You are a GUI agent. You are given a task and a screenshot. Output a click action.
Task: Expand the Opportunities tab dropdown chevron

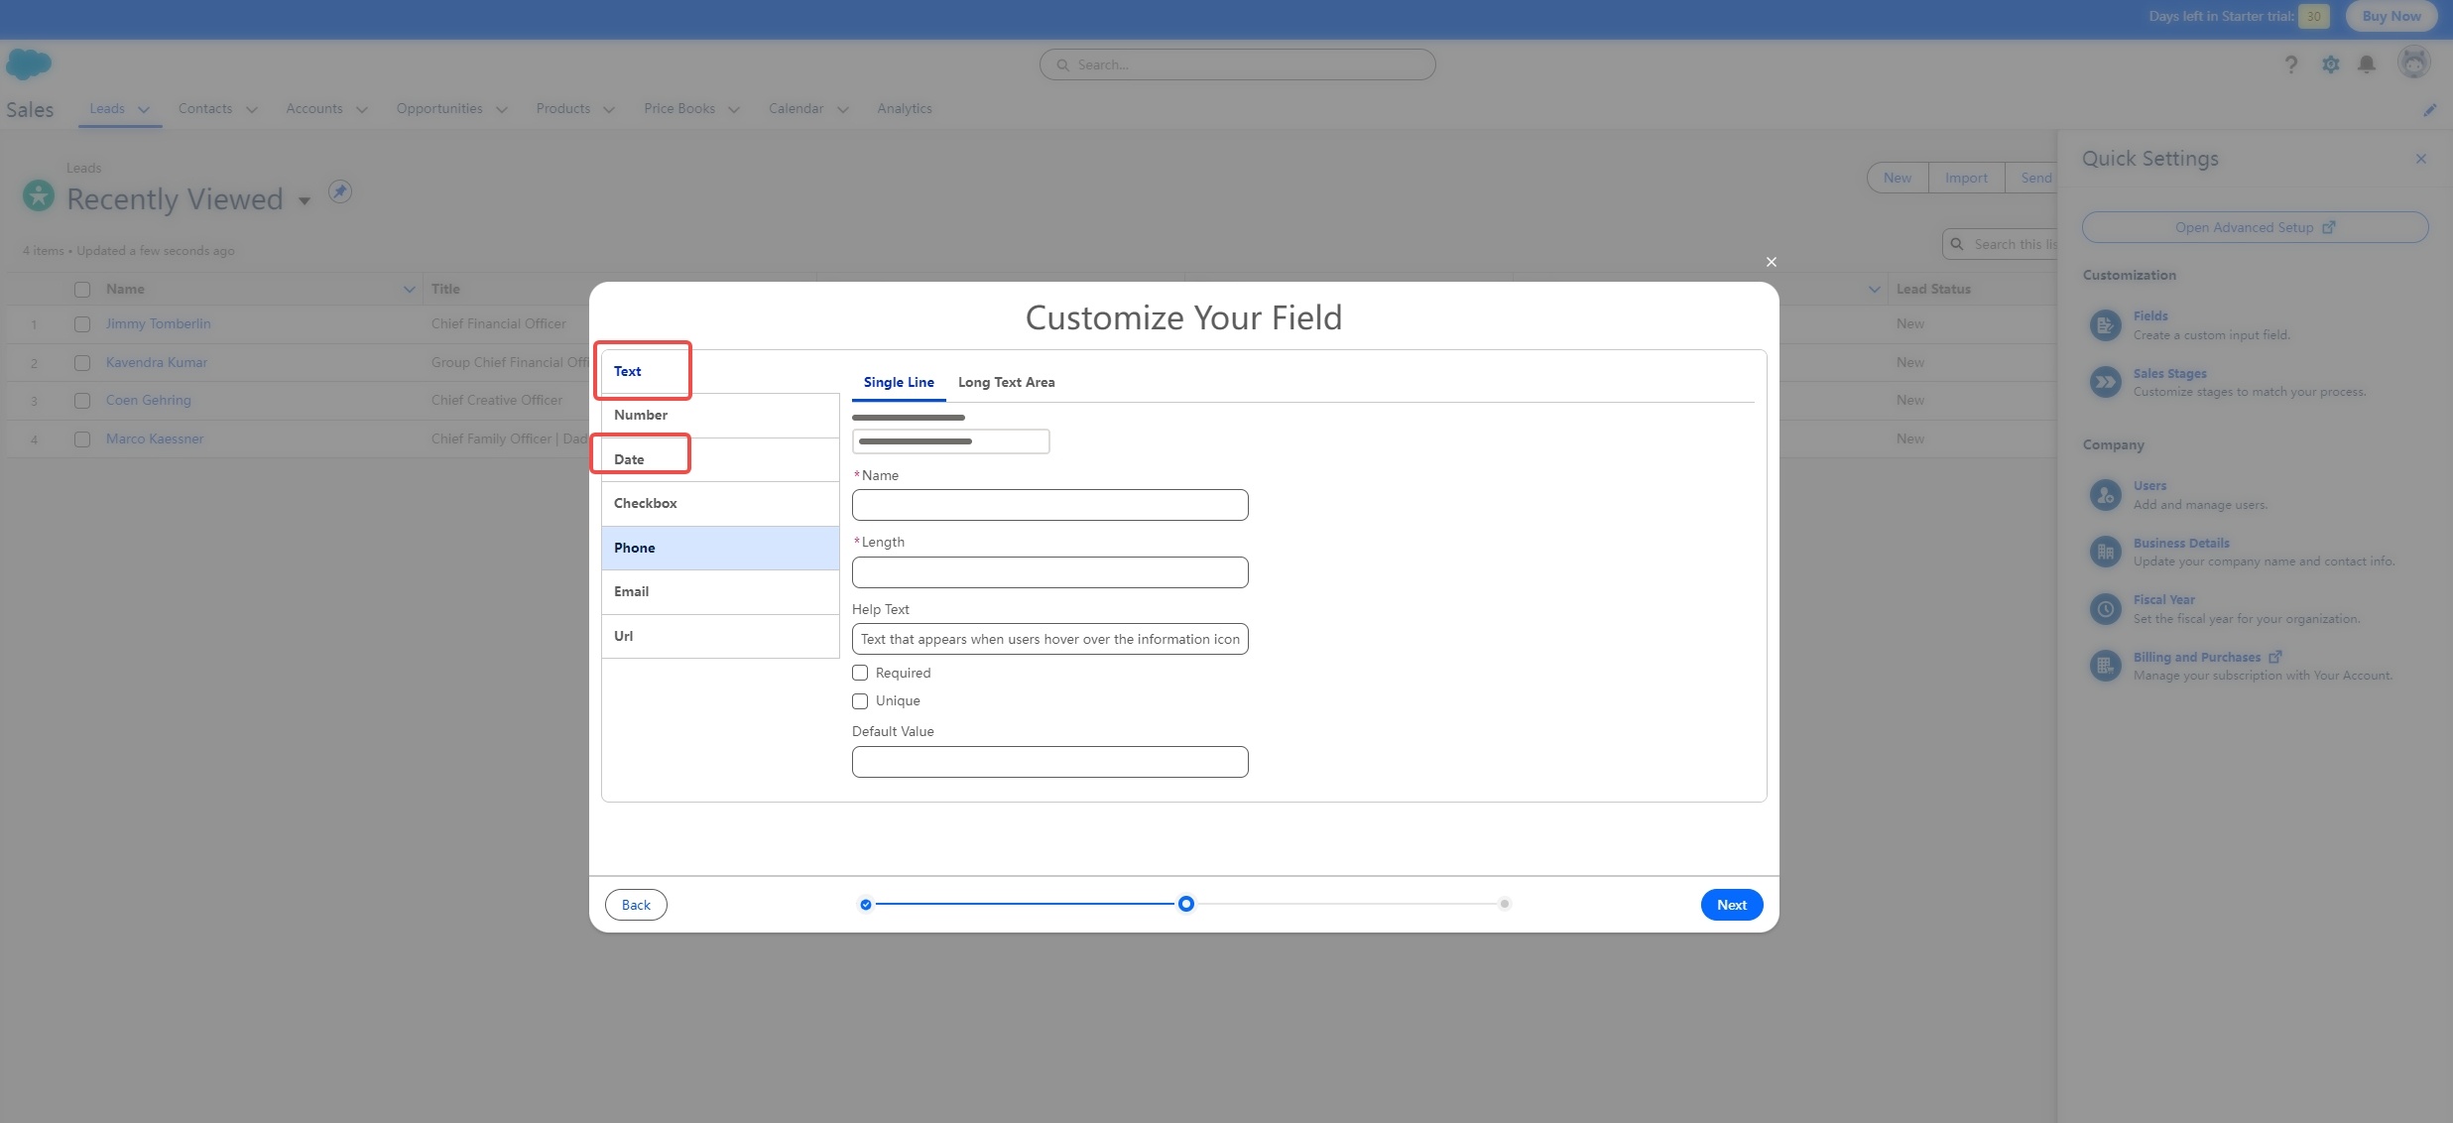pyautogui.click(x=502, y=110)
